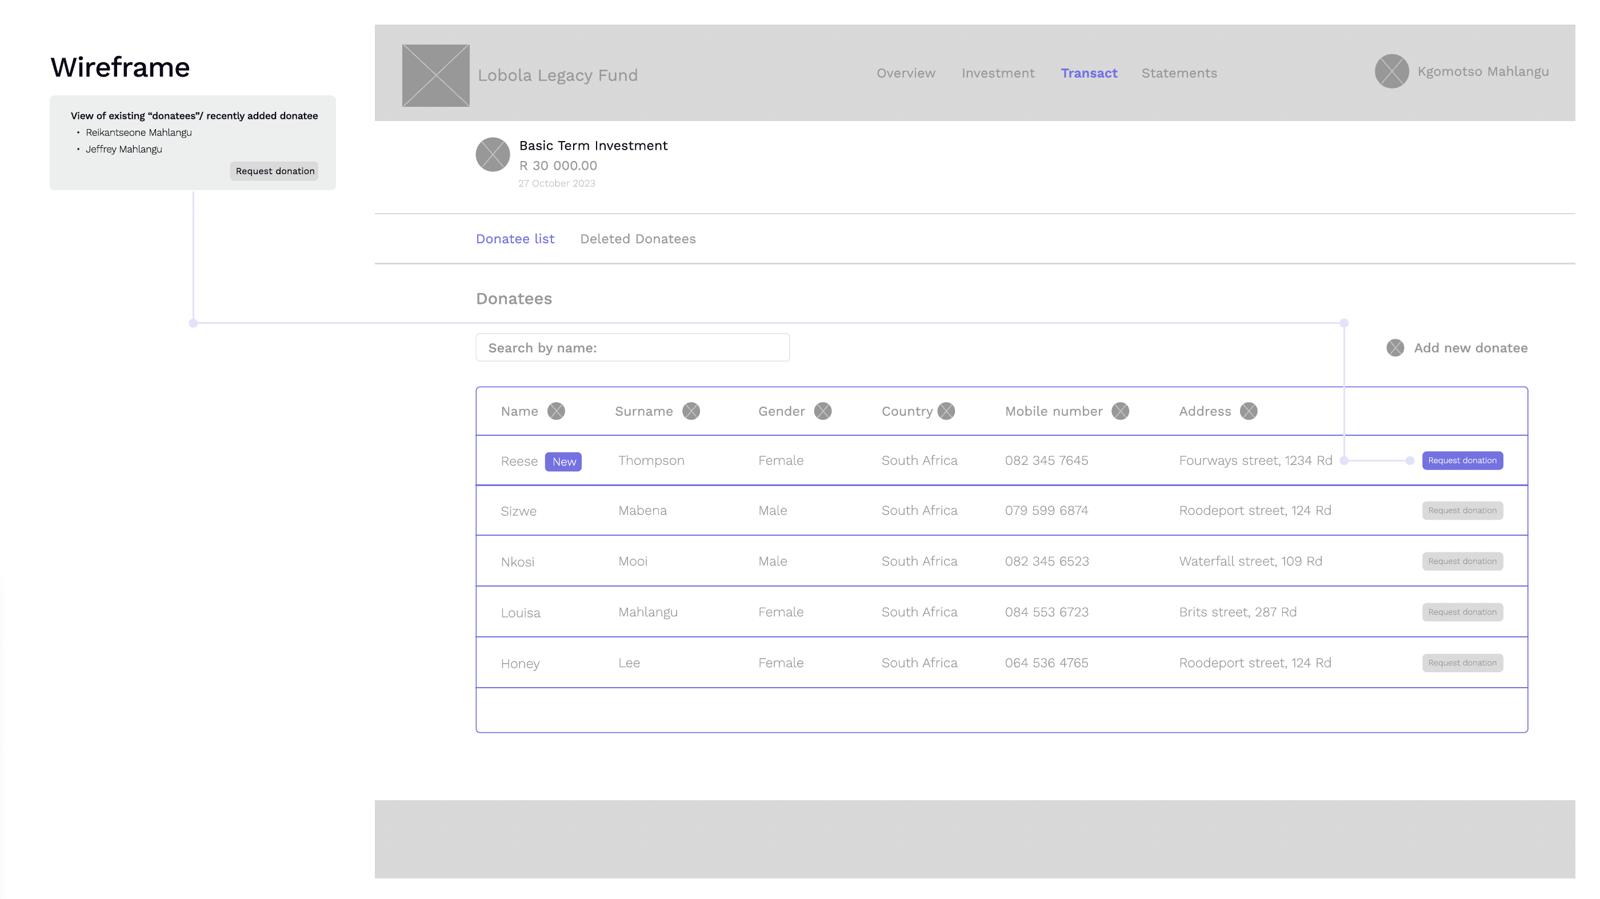Click the Kgomotso Mahlangu profile avatar
This screenshot has height=899, width=1600.
pyautogui.click(x=1391, y=71)
